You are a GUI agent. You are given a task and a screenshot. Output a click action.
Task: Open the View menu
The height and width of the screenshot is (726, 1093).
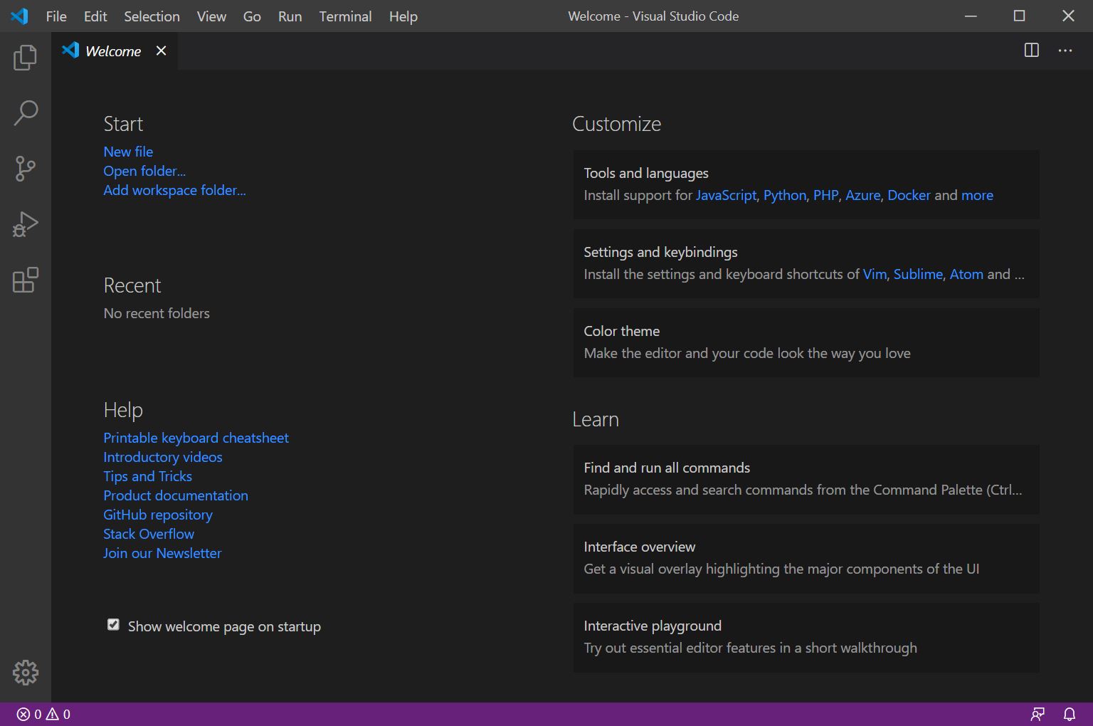pos(211,16)
